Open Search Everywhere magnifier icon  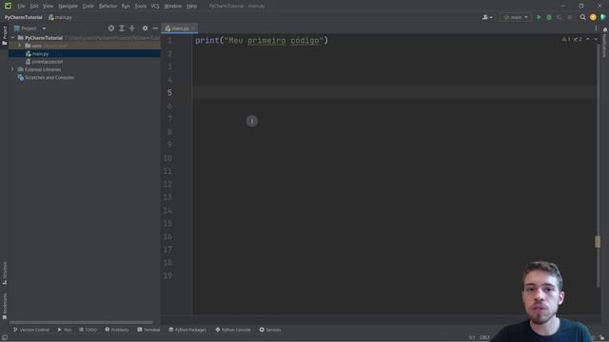(582, 17)
